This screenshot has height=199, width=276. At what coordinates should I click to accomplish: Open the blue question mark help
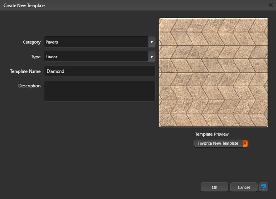tap(264, 187)
